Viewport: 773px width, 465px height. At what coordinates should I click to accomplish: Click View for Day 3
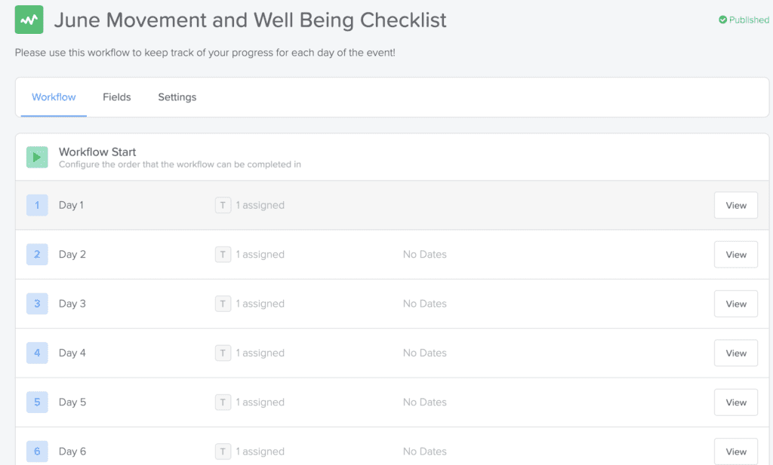[735, 304]
